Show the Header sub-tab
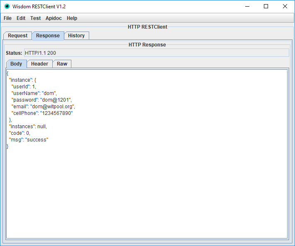Screen dimensions: 295x246 [x=39, y=64]
